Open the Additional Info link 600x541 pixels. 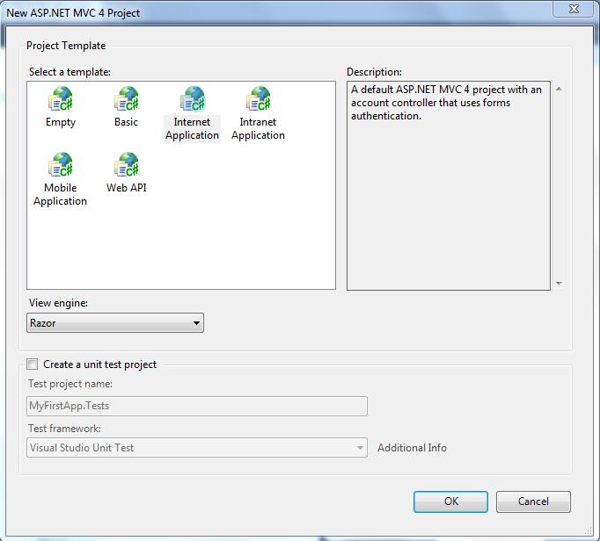tap(412, 448)
